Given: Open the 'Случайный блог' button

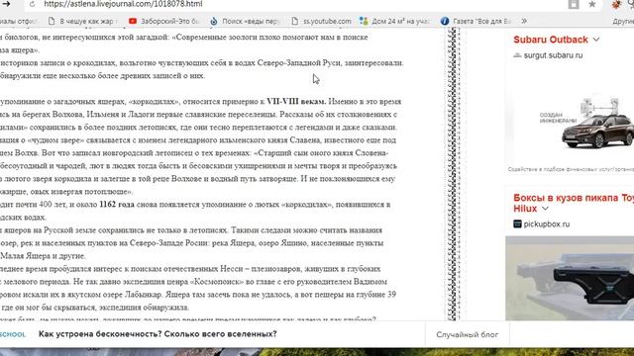Looking at the screenshot, I should tap(467, 334).
